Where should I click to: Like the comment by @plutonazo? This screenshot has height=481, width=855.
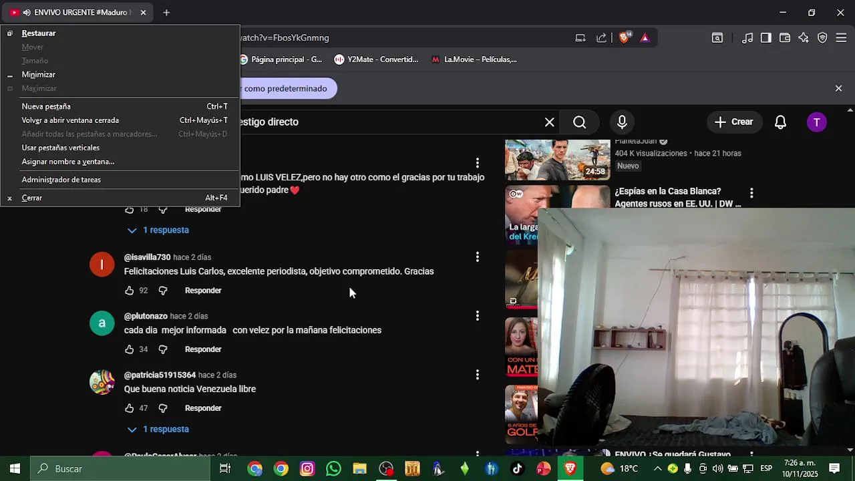pyautogui.click(x=130, y=349)
